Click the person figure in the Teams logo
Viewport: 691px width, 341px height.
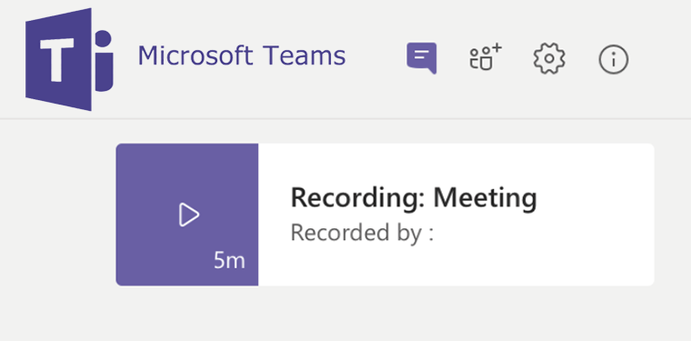[104, 61]
